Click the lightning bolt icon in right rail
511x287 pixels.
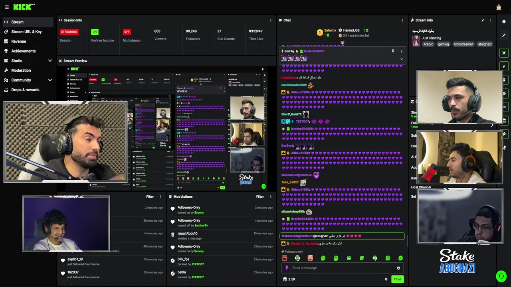(504, 66)
